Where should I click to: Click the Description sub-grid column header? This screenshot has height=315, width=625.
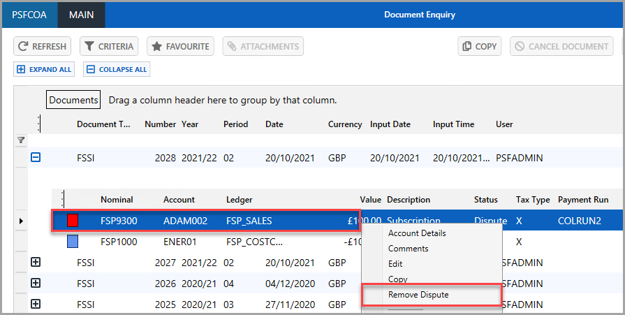(409, 200)
